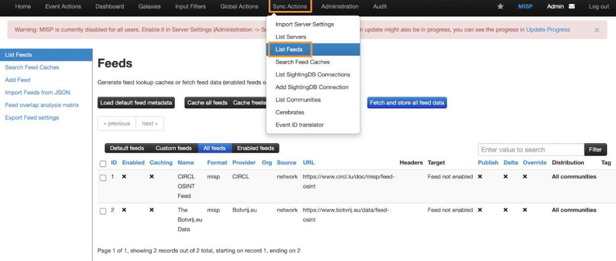Tick the Botvrij.eu feed row checkbox
The image size is (616, 261).
(x=103, y=211)
